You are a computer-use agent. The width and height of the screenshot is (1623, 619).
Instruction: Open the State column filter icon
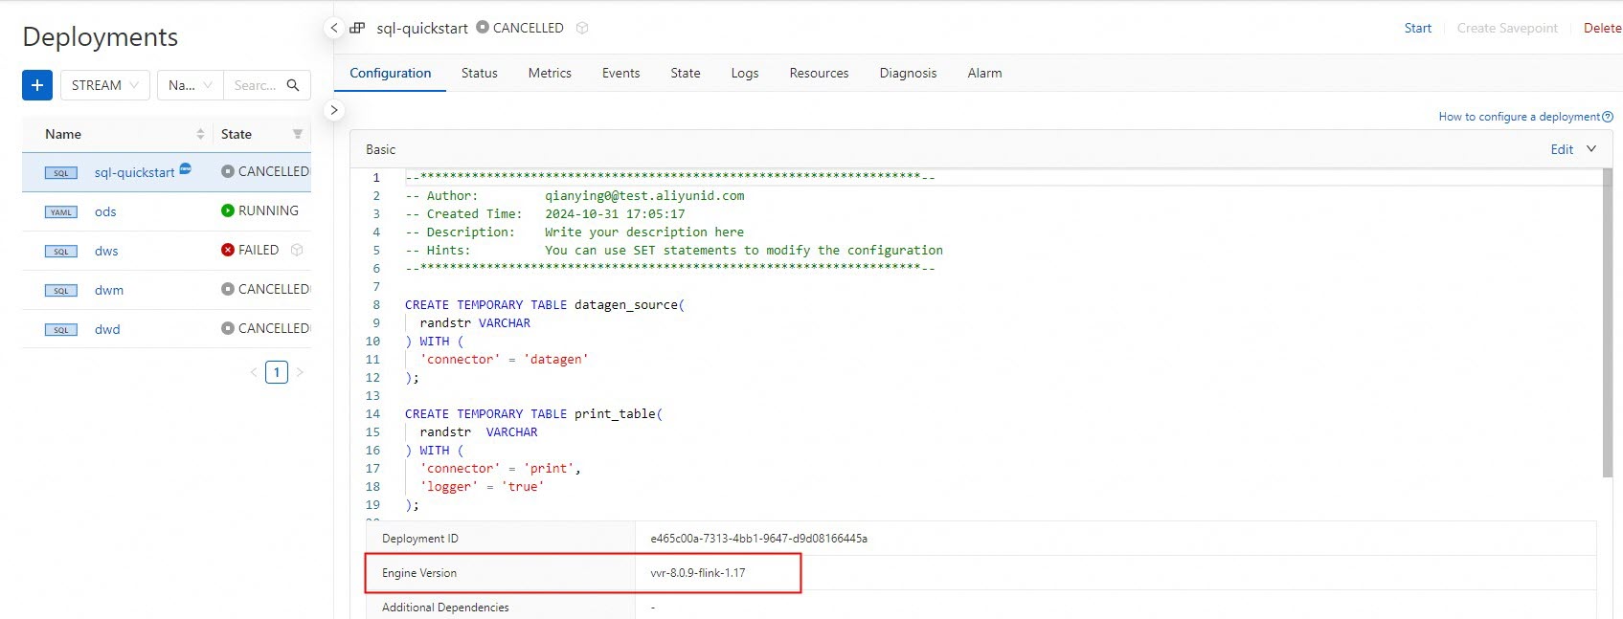pos(298,134)
